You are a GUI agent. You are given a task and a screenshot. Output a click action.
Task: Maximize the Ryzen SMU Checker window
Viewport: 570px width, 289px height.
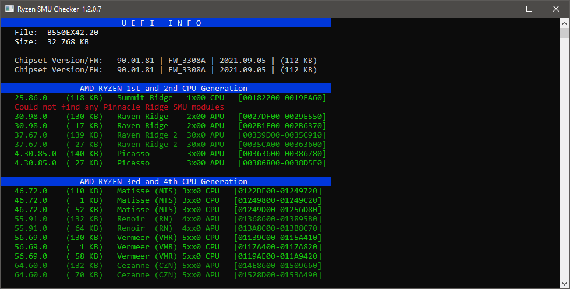[529, 9]
